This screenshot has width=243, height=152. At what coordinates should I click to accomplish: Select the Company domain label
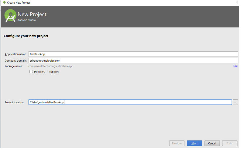point(16,61)
